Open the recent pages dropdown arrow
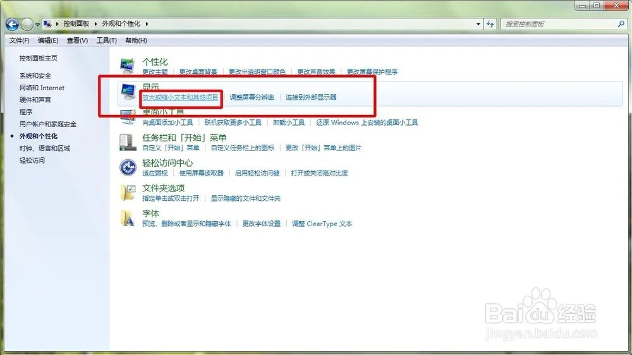The image size is (632, 355). [x=37, y=25]
